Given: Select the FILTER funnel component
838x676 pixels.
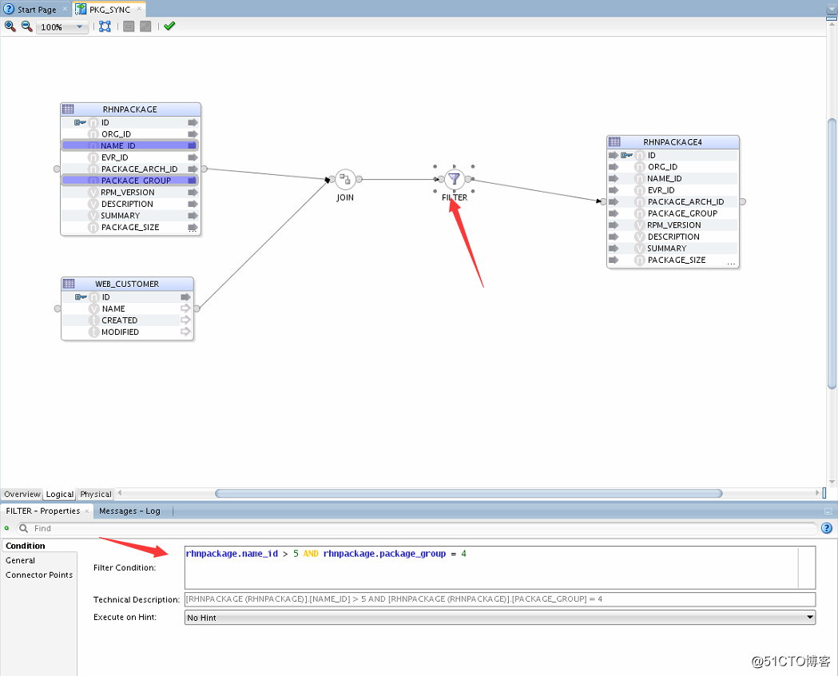Looking at the screenshot, I should pos(455,179).
